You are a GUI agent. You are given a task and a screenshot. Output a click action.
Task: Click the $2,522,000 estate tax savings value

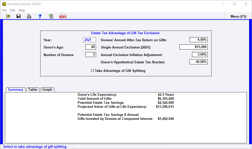pyautogui.click(x=166, y=103)
